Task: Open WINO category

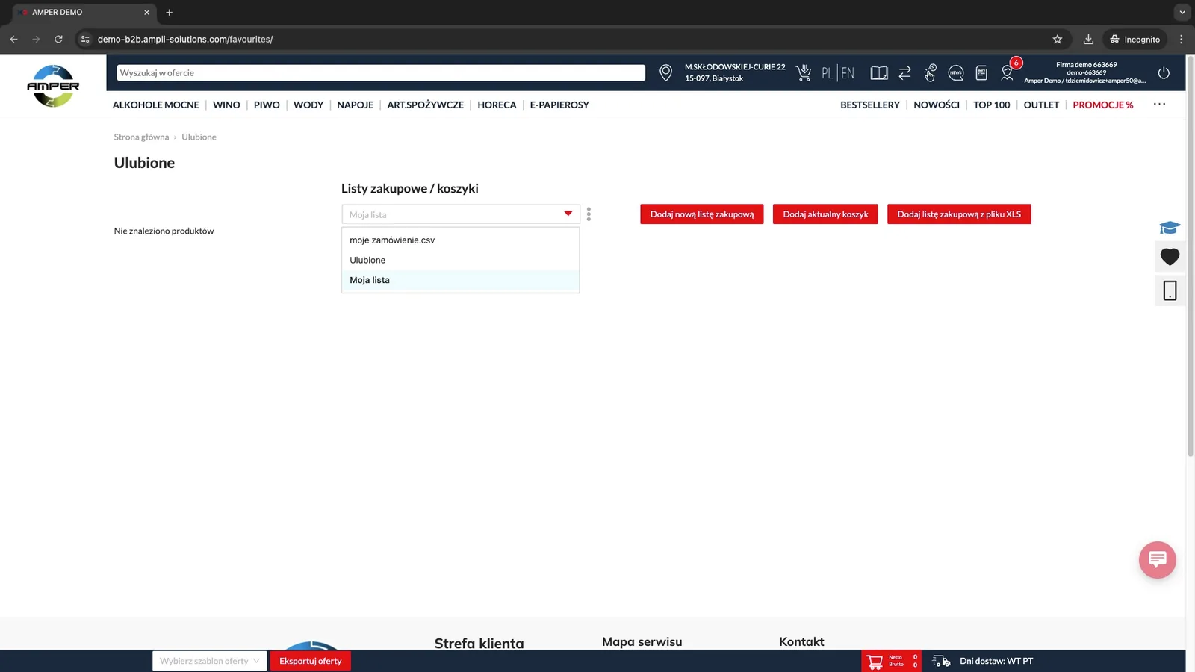Action: [x=226, y=105]
